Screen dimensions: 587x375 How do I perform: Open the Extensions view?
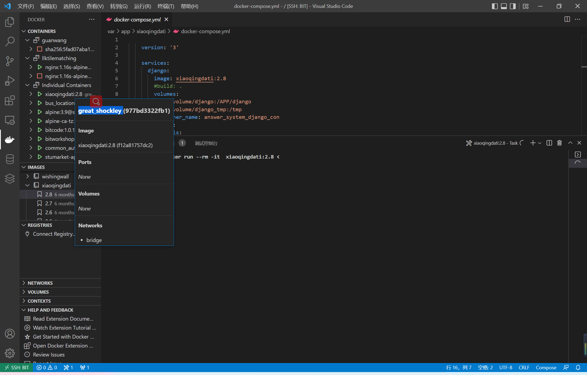click(x=10, y=100)
